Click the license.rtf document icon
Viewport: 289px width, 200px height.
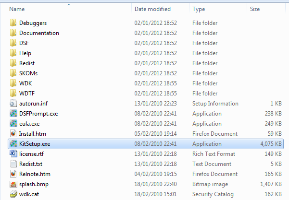point(13,154)
